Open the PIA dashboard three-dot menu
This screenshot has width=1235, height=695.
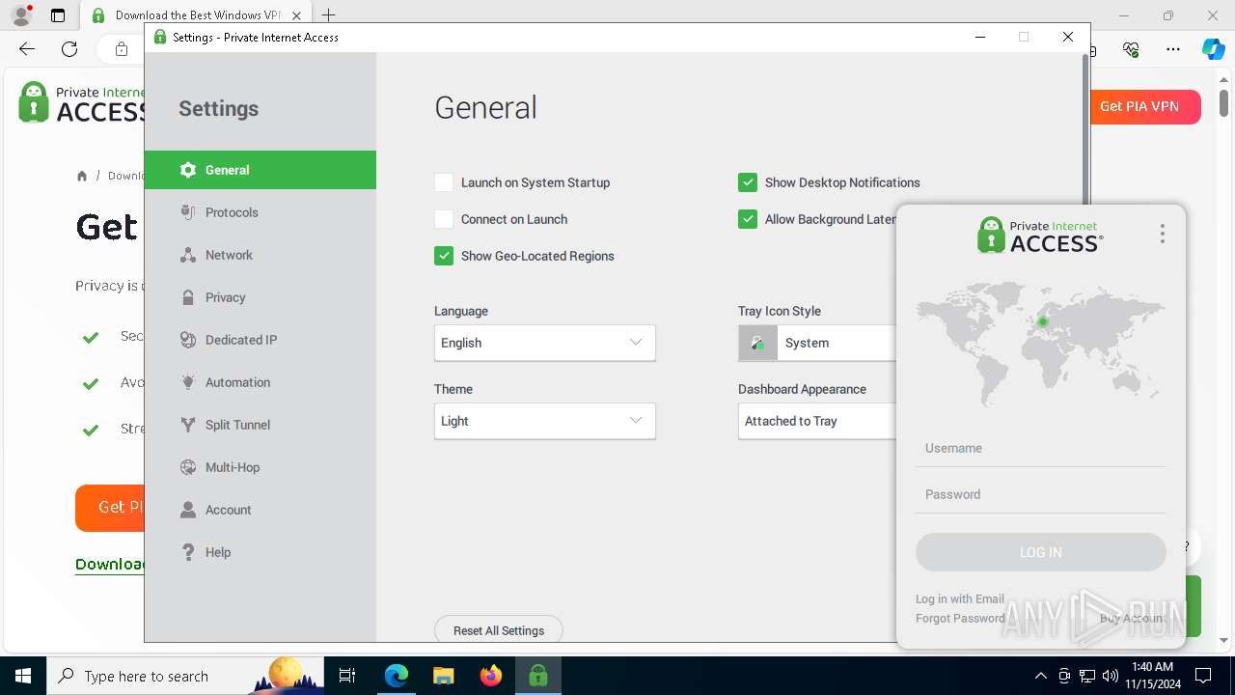pyautogui.click(x=1163, y=234)
